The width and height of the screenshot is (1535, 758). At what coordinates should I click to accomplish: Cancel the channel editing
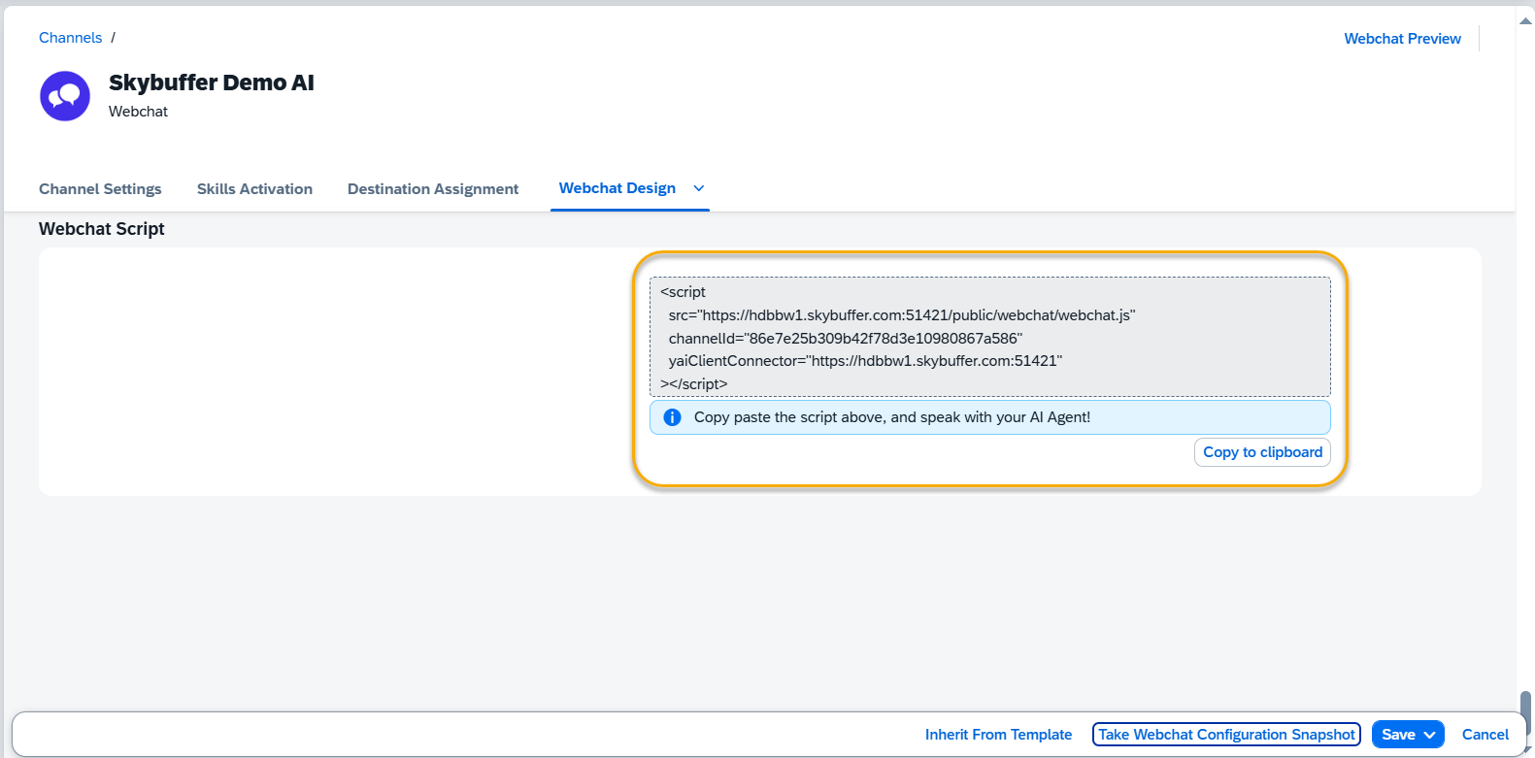[x=1485, y=735]
